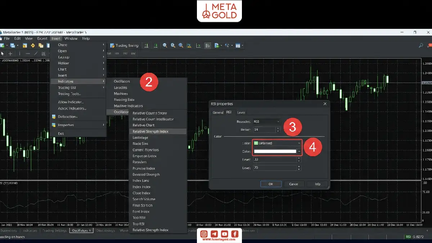The height and width of the screenshot is (243, 432).
Task: Click the Level 30 input field
Action: [x=274, y=159]
